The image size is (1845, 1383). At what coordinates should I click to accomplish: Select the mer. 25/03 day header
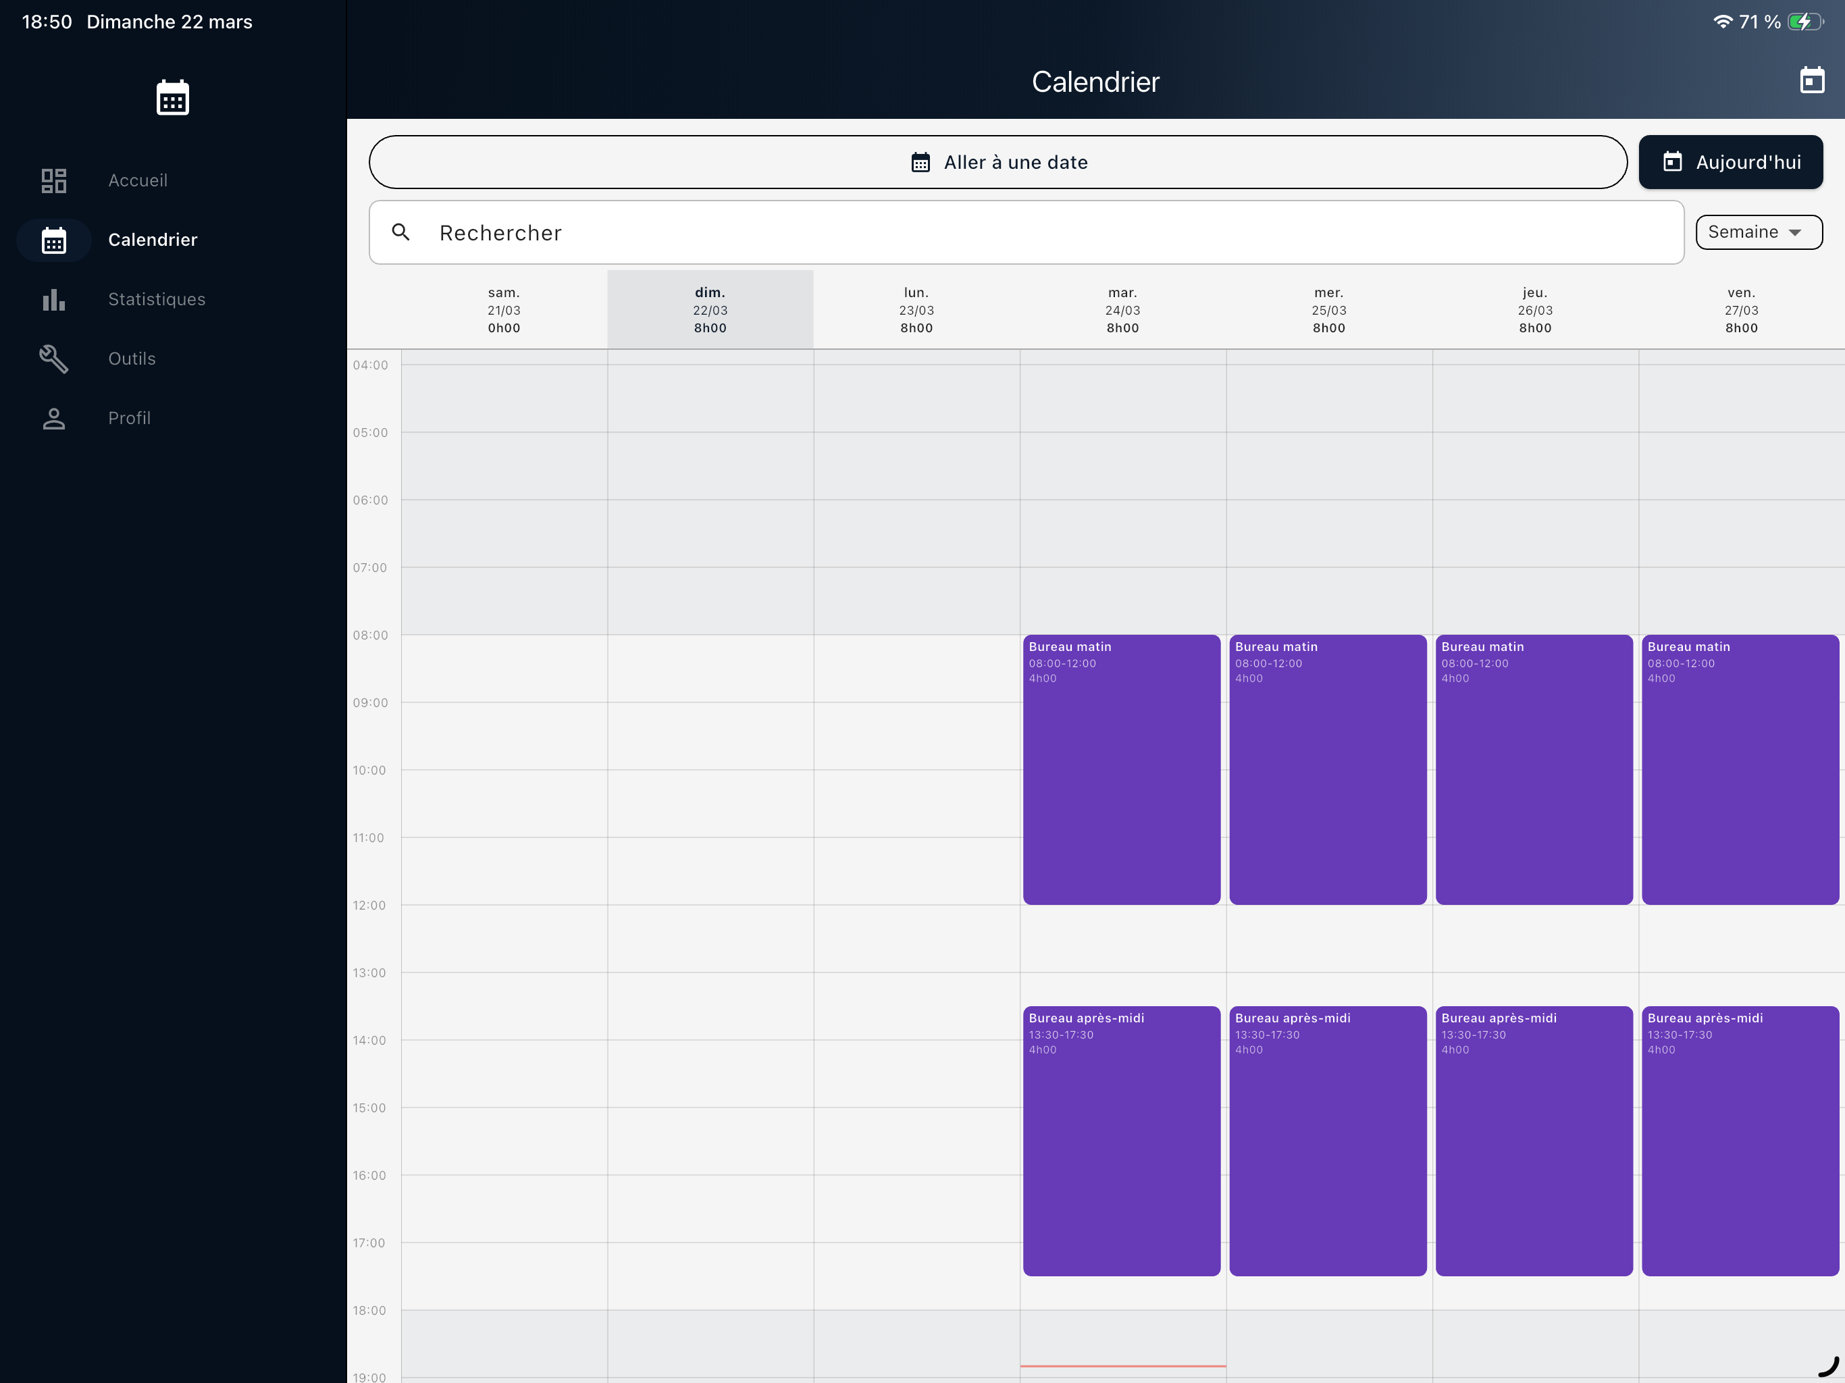pos(1328,309)
